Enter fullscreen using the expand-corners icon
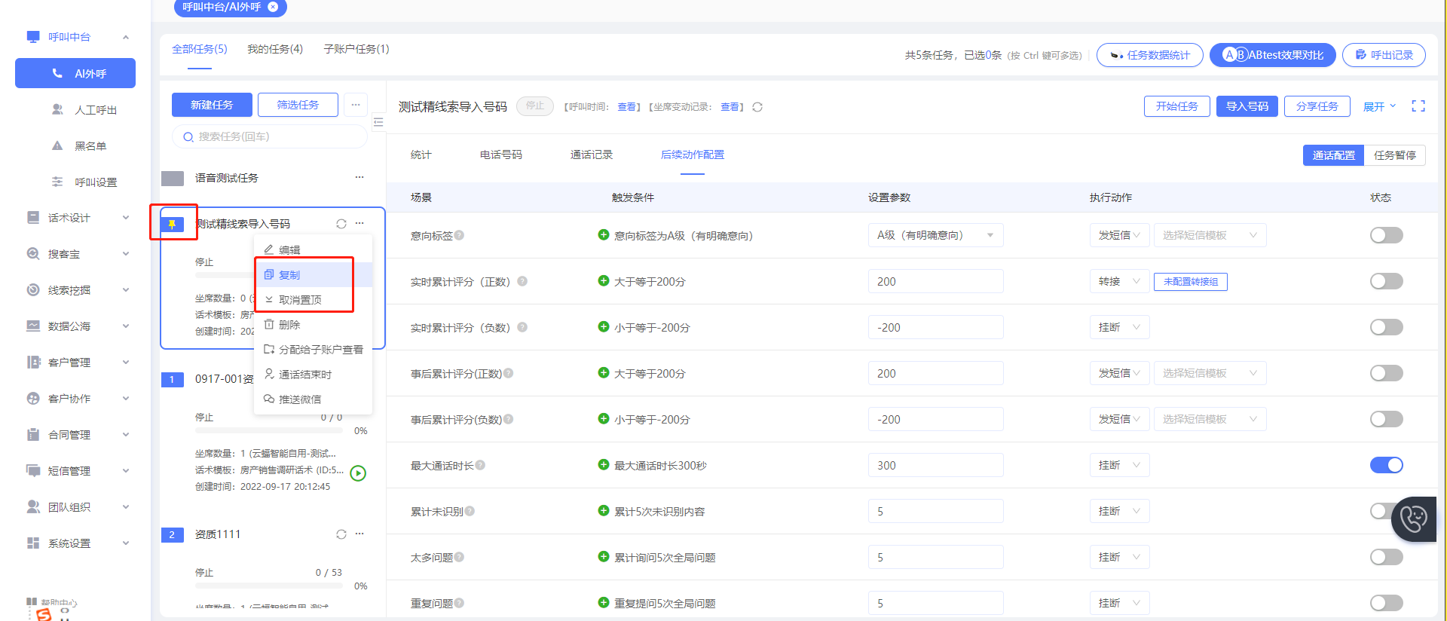This screenshot has width=1447, height=621. (1418, 106)
